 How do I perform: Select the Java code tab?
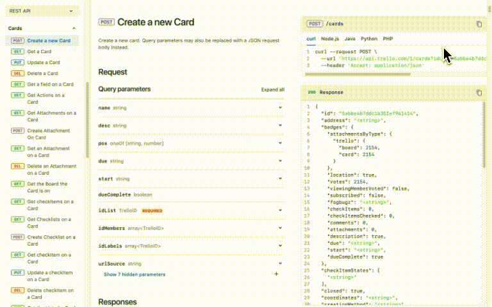350,38
